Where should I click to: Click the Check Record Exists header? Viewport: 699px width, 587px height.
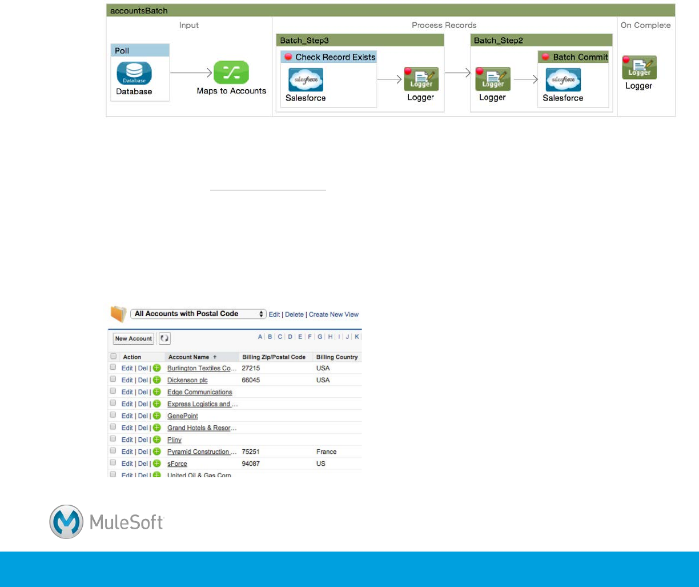[x=328, y=57]
